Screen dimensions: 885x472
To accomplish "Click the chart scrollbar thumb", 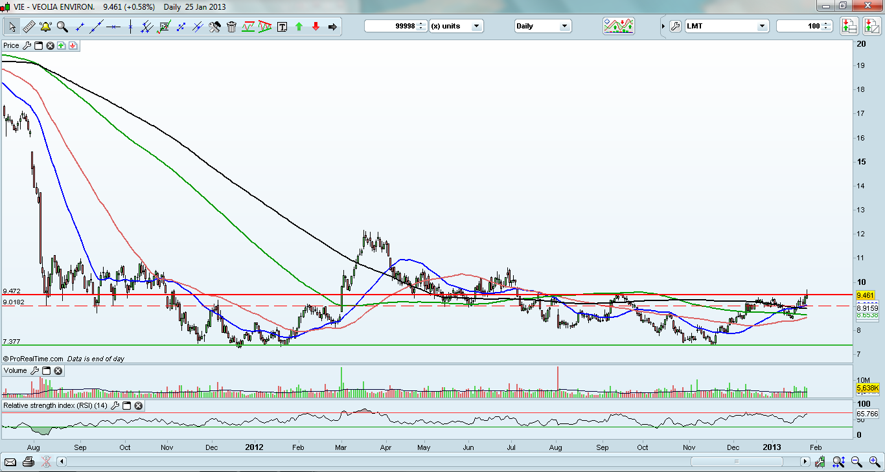I will 736,462.
